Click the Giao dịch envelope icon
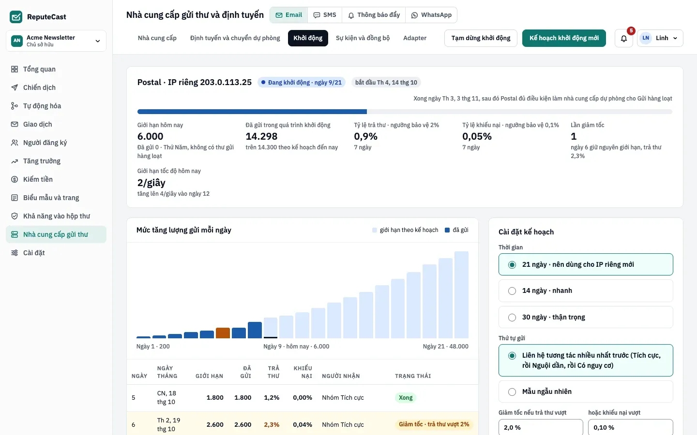 pyautogui.click(x=15, y=124)
